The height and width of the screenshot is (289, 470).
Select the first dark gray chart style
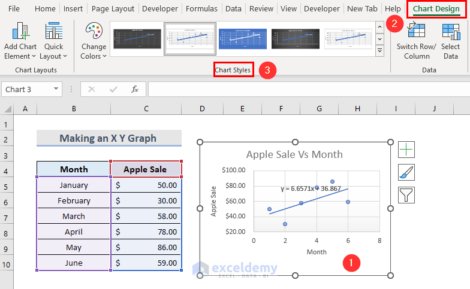click(137, 39)
